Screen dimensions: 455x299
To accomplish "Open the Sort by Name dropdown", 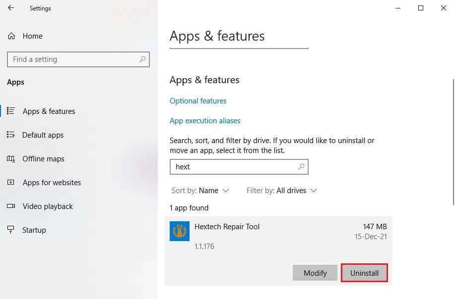I will pyautogui.click(x=200, y=191).
